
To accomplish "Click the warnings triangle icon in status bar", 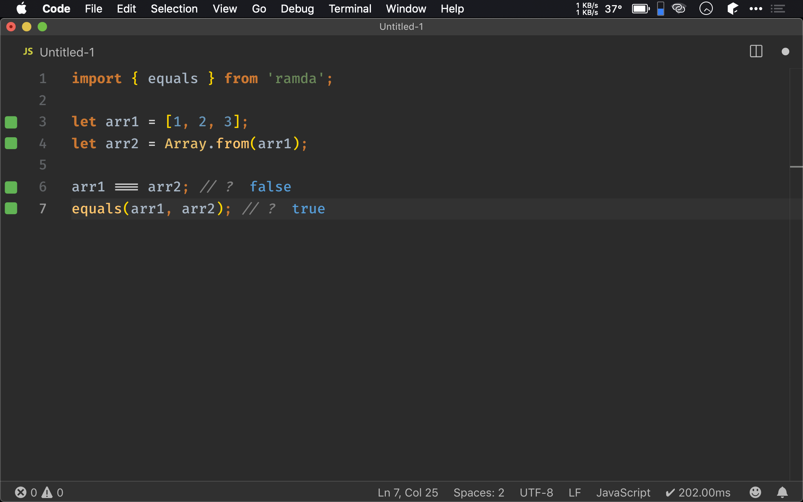I will click(x=47, y=492).
